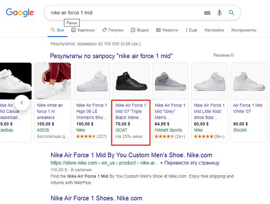Expand the Ещё more menu
Viewport: 270px width, 204px height.
tap(191, 30)
